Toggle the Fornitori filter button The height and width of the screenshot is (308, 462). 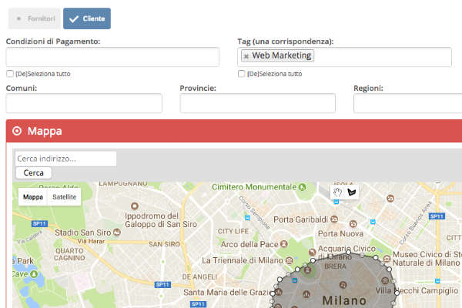34,18
